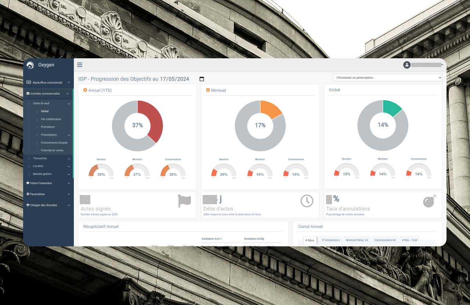Select the Global sidebar item
The width and height of the screenshot is (470, 305).
[45, 111]
